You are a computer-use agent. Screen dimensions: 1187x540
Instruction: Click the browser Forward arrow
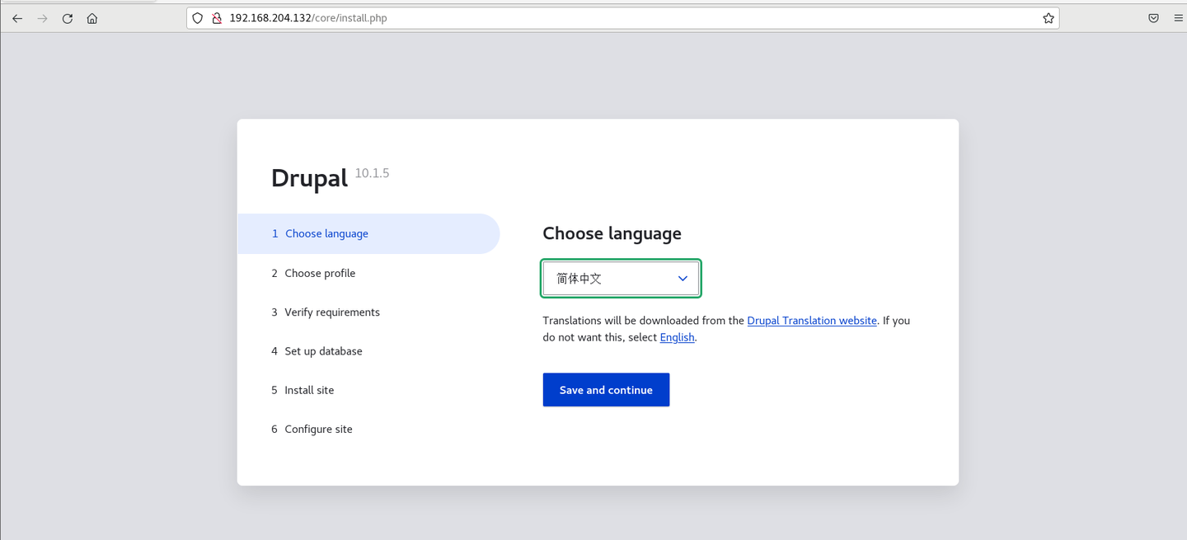(42, 18)
